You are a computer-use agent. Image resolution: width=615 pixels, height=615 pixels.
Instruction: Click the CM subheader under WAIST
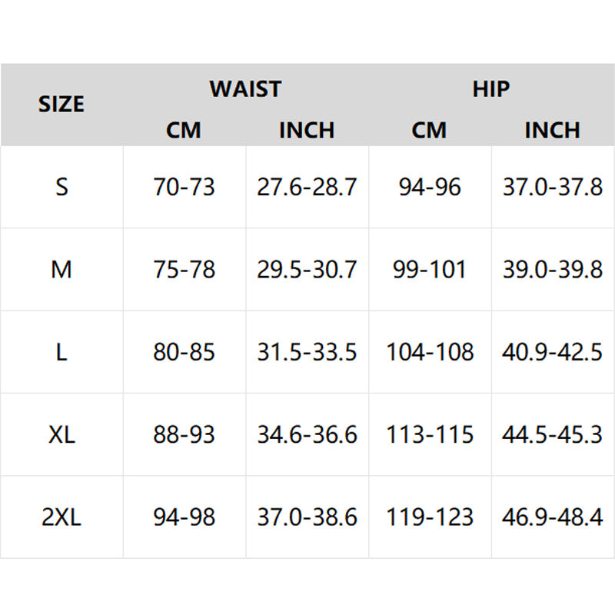pyautogui.click(x=184, y=130)
